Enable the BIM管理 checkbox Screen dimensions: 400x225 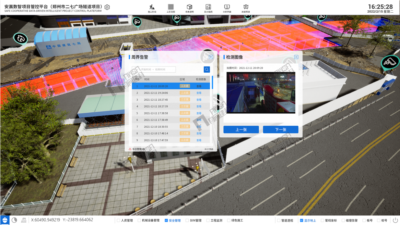[187, 221]
